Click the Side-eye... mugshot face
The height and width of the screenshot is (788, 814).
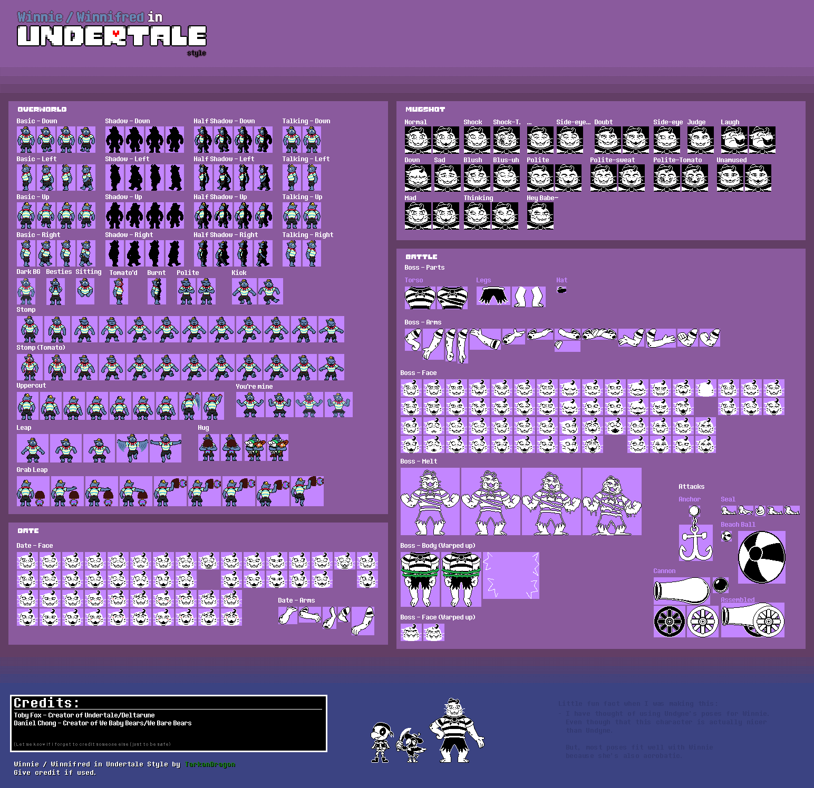pyautogui.click(x=570, y=140)
